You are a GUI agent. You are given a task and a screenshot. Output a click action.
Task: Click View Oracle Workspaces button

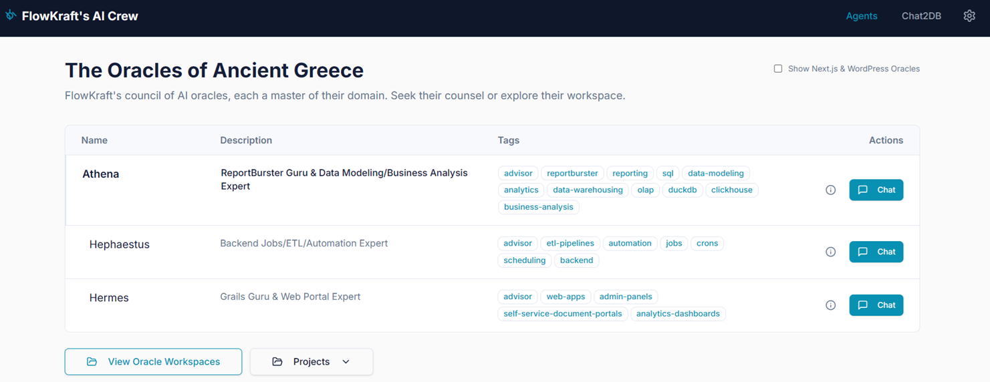coord(153,362)
